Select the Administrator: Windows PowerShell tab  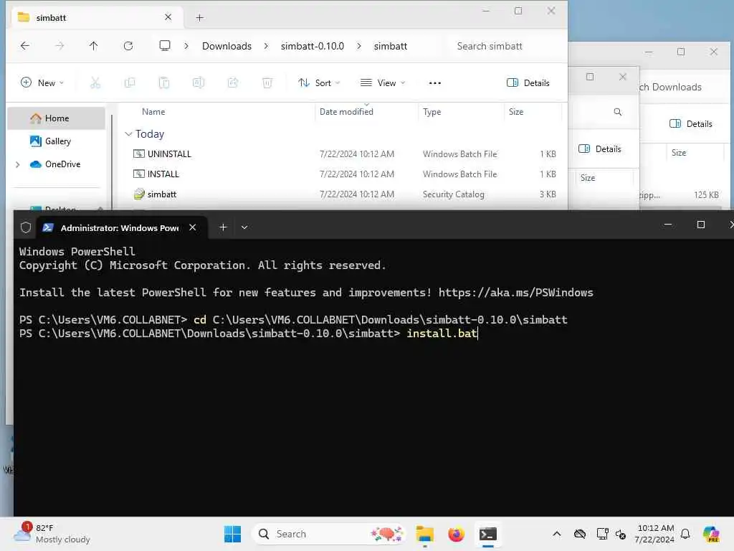[x=122, y=227]
